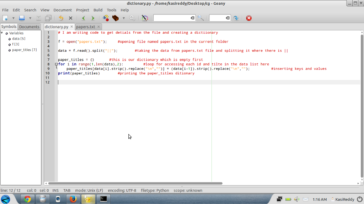Open the file manager taskbar icon
364x204 pixels.
tap(43, 199)
